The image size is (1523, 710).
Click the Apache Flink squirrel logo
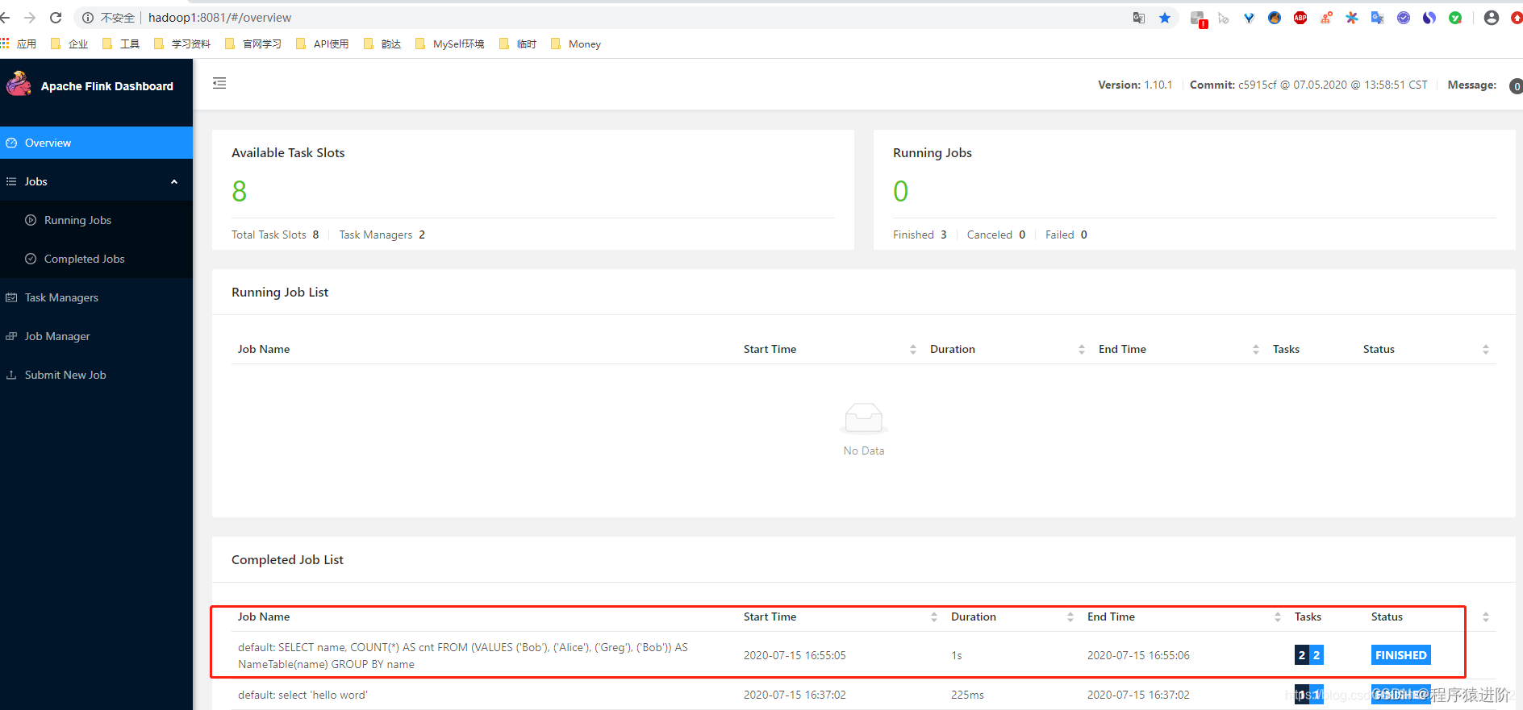[19, 84]
